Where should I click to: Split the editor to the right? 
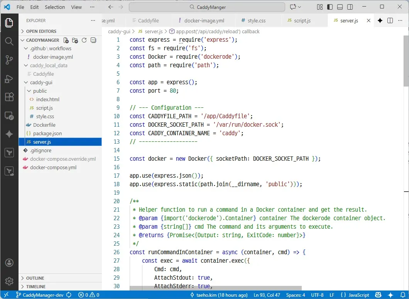coord(390,20)
